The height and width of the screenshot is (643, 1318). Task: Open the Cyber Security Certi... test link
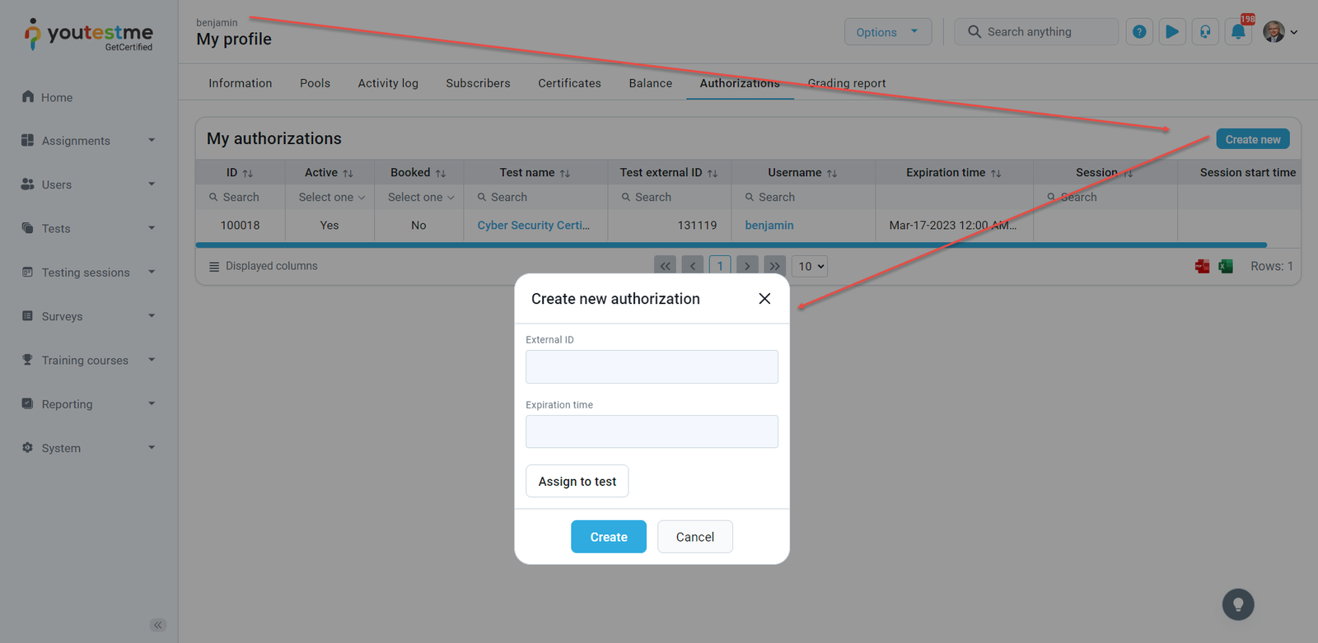[x=533, y=226]
